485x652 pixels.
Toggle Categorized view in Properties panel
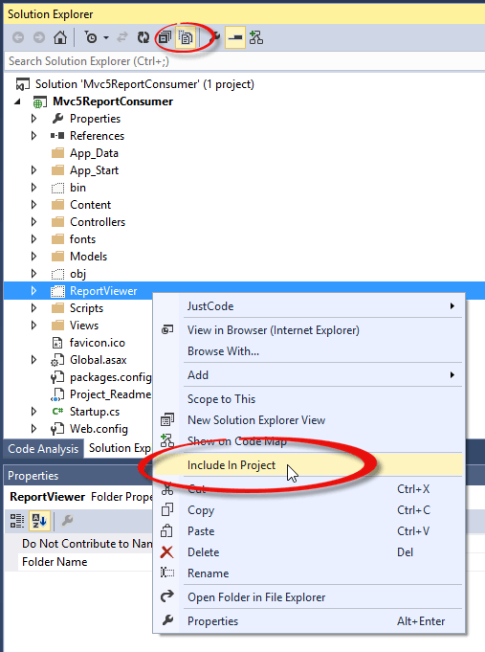[x=17, y=521]
